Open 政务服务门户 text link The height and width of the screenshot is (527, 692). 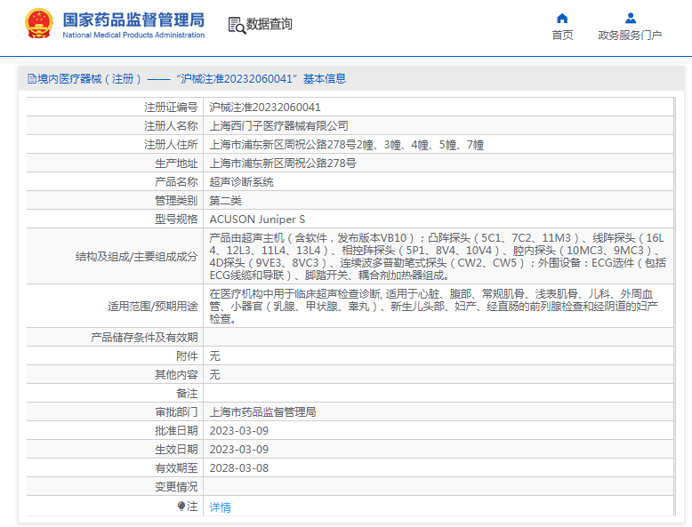click(x=630, y=36)
